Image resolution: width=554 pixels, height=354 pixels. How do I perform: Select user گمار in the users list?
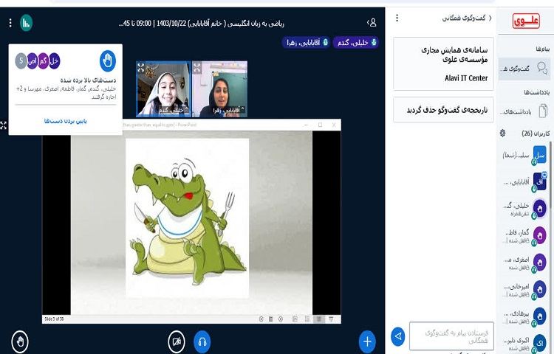coord(524,235)
